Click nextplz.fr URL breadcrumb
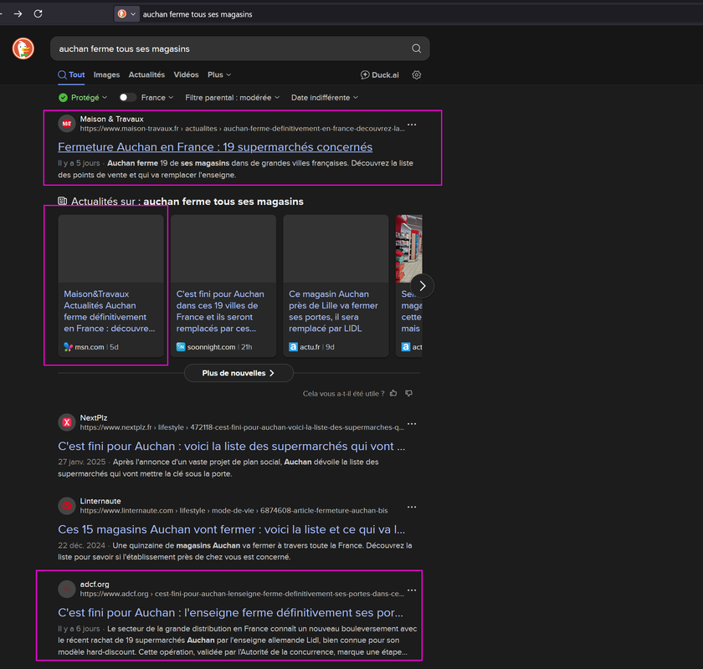 [242, 427]
